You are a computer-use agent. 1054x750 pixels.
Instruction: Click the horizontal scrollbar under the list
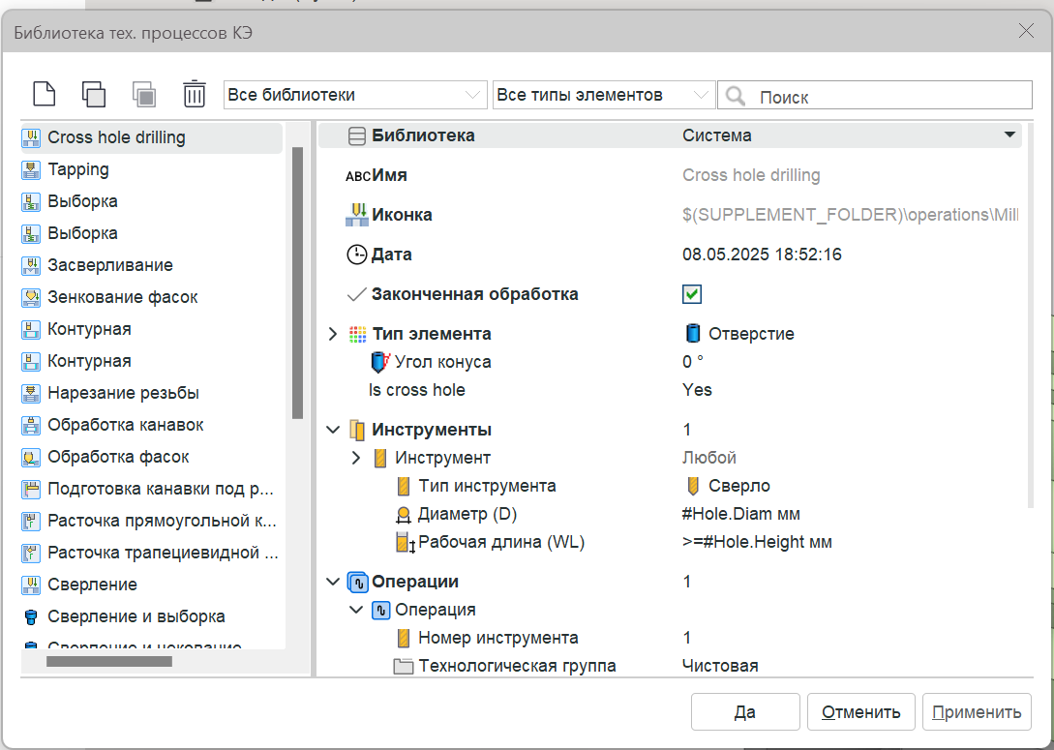[x=108, y=662]
